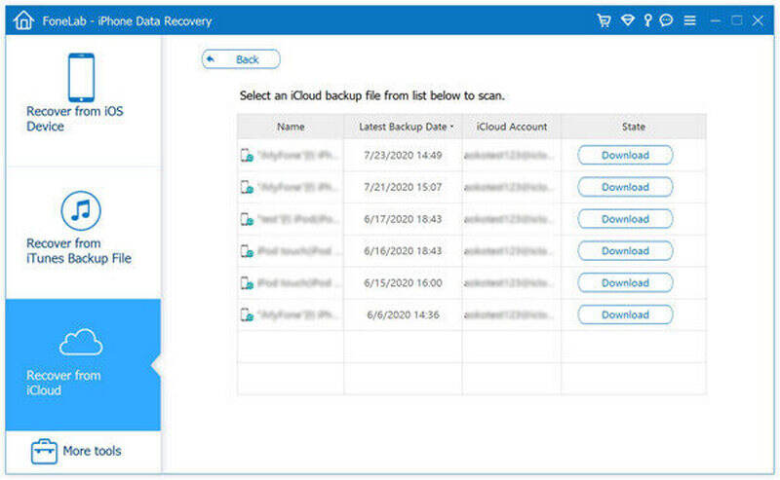Image resolution: width=780 pixels, height=480 pixels.
Task: Click the Name column header
Action: pyautogui.click(x=291, y=127)
